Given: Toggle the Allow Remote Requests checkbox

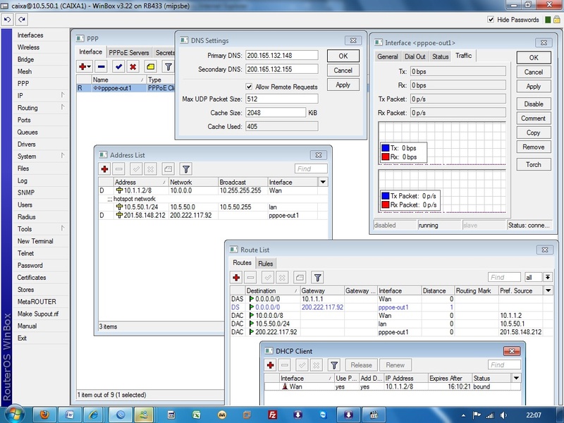Looking at the screenshot, I should [250, 87].
